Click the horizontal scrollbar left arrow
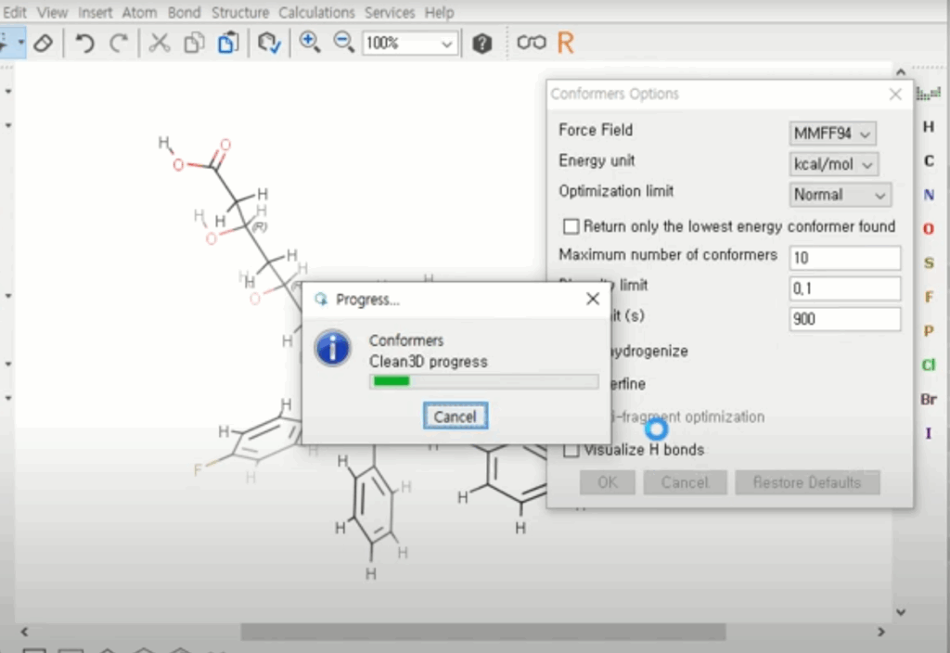The image size is (950, 653). point(24,632)
